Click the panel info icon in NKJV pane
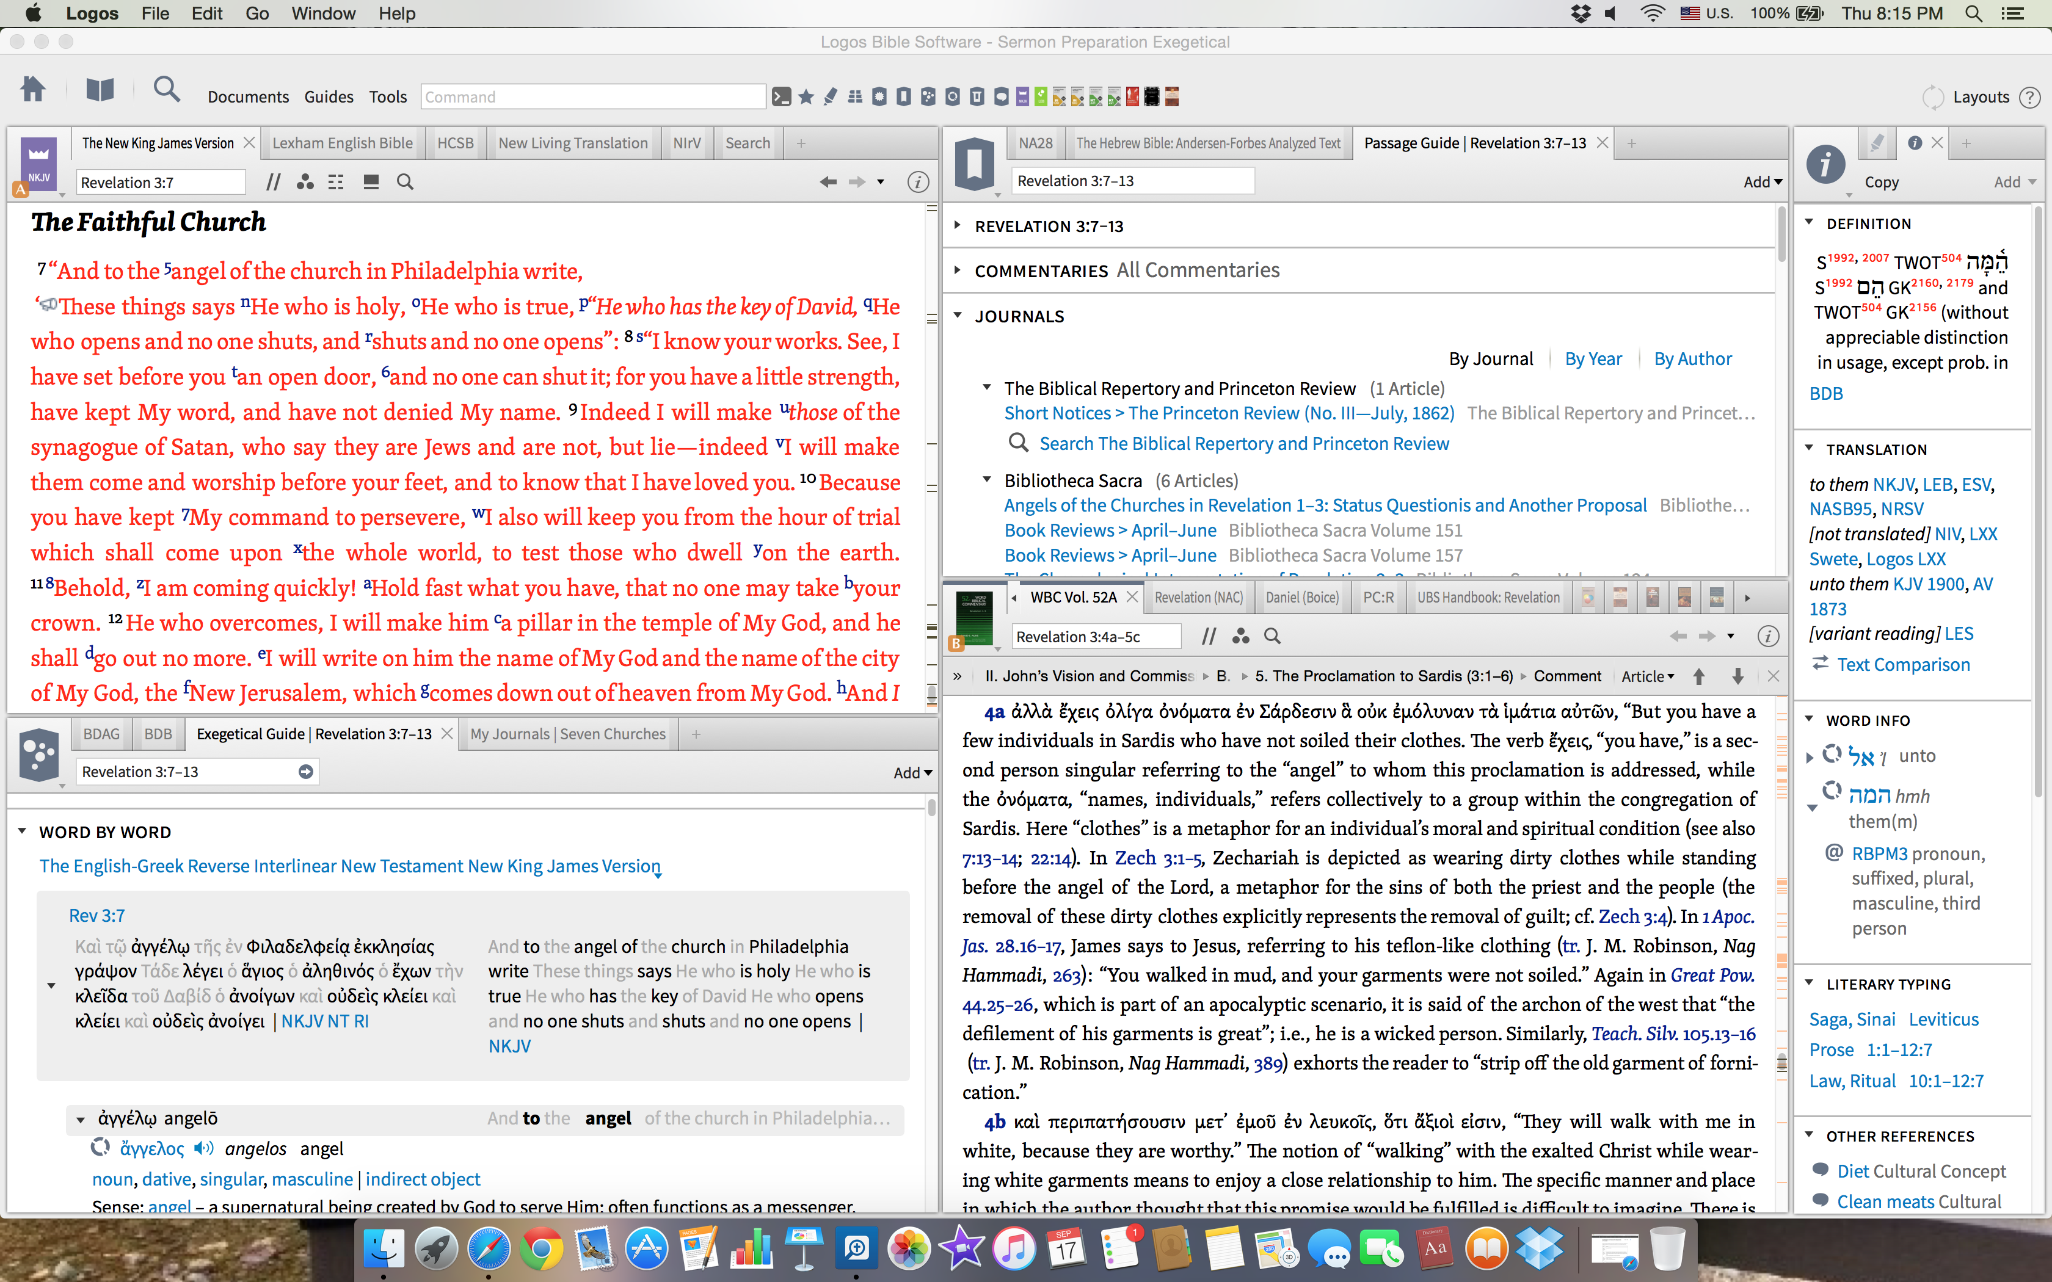The height and width of the screenshot is (1282, 2052). (917, 181)
